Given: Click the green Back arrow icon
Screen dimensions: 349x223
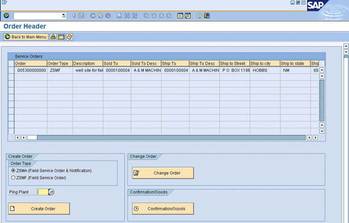Looking at the screenshot, I should [x=93, y=16].
